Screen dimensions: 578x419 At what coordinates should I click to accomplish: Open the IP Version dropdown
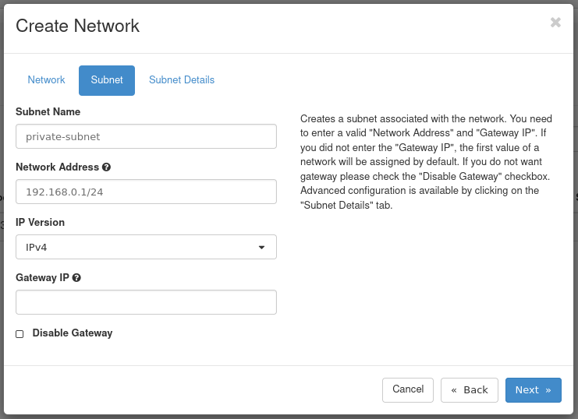(x=146, y=247)
